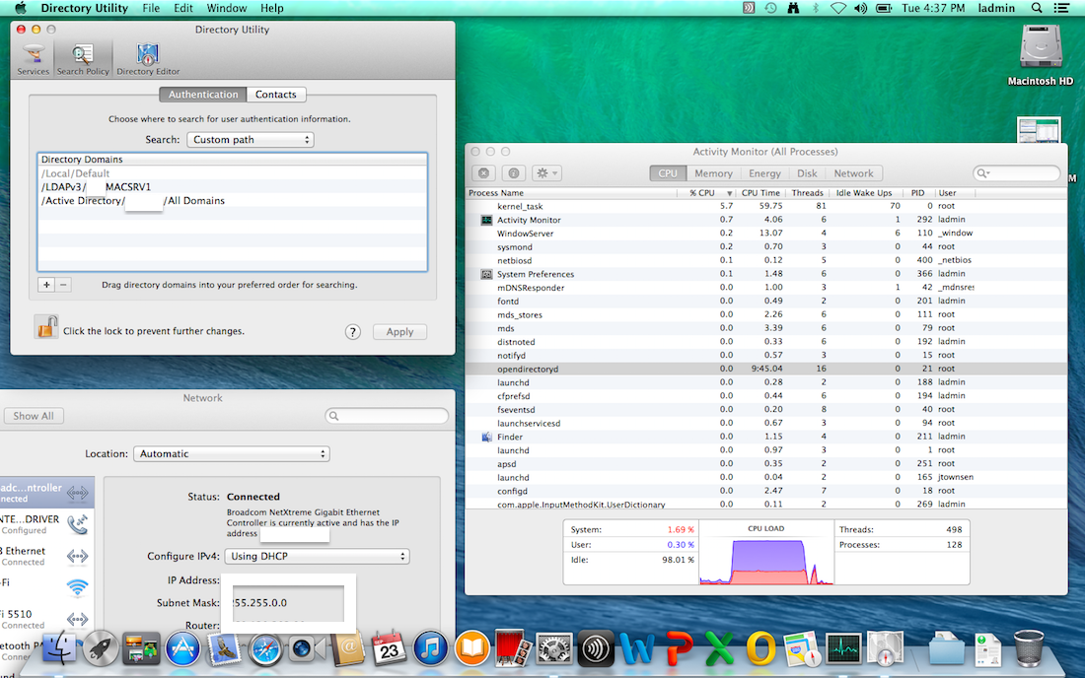This screenshot has height=678, width=1085.
Task: Open the File menu
Action: click(151, 8)
